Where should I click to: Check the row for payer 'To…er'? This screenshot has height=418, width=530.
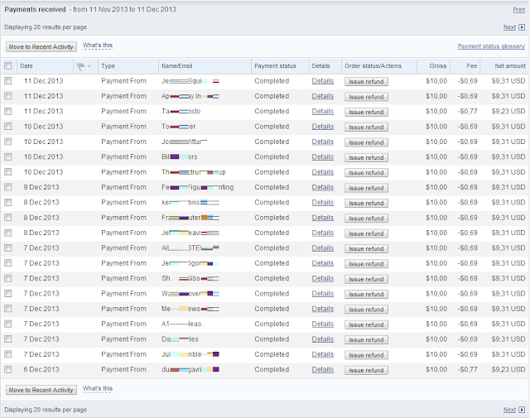(x=8, y=127)
